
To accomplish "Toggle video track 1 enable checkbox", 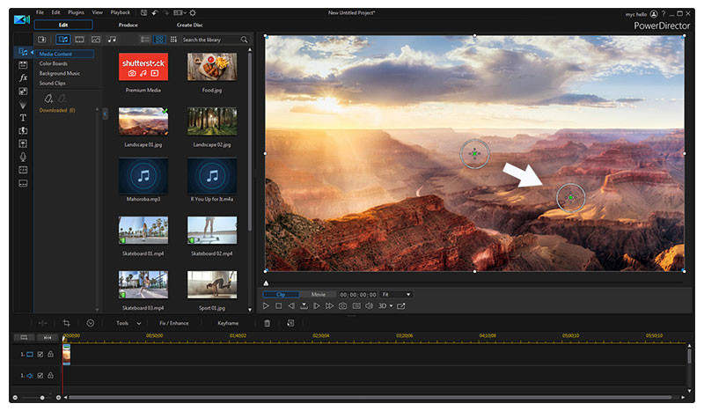I will pos(40,354).
